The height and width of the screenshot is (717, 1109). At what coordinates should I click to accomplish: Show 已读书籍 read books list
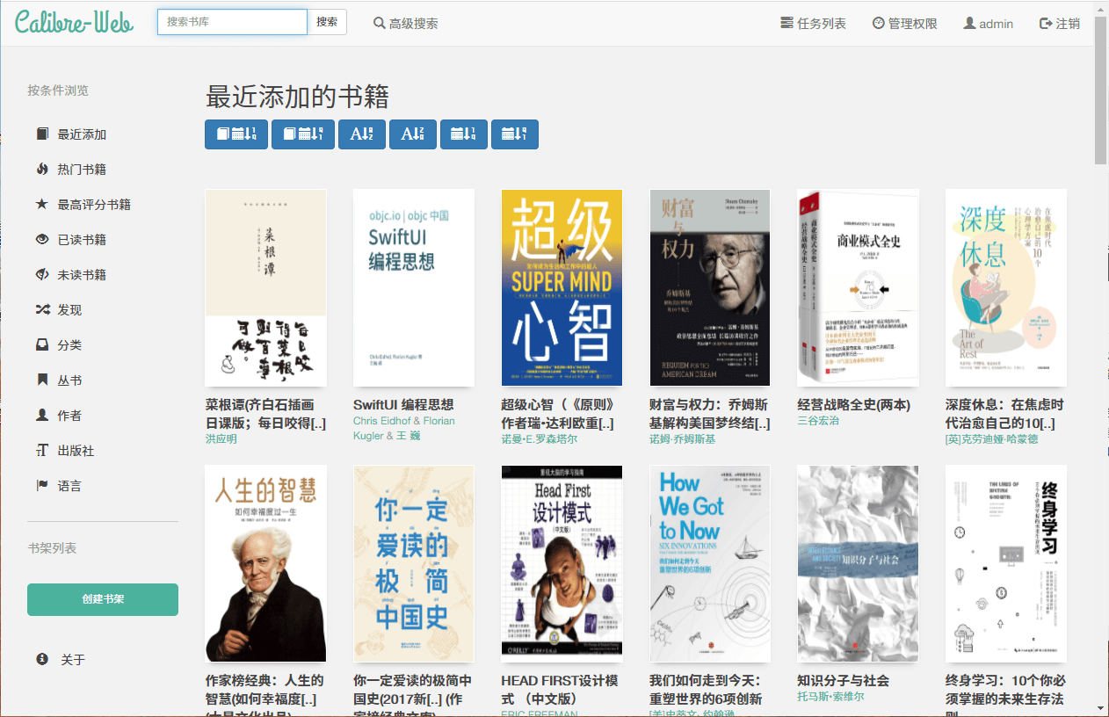81,240
